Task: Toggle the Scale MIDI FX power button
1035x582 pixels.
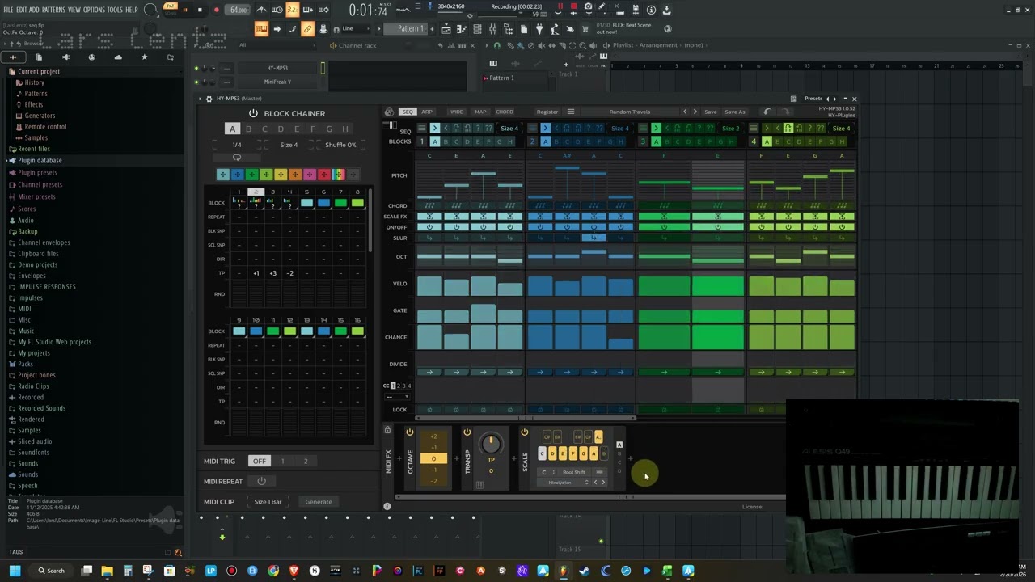Action: tap(524, 432)
